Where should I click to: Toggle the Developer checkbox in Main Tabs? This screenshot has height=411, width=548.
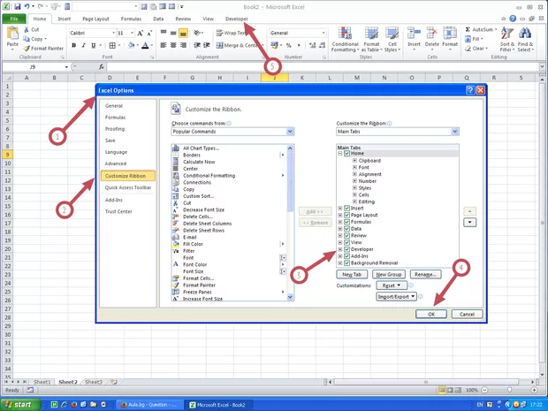point(346,250)
